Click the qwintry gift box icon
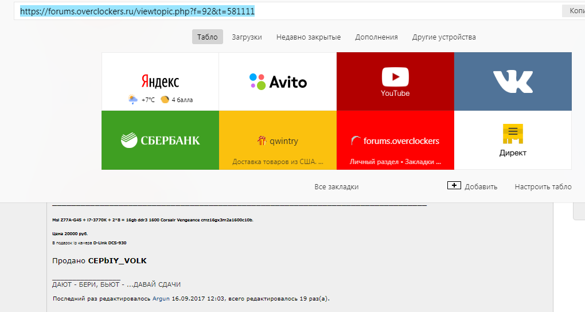The image size is (585, 312). [262, 141]
